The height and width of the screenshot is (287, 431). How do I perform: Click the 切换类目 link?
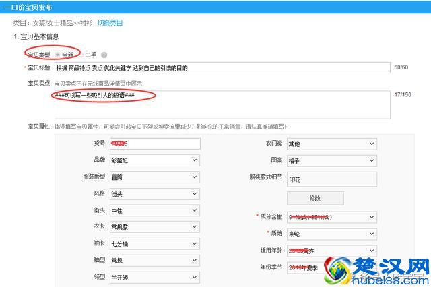coord(110,23)
